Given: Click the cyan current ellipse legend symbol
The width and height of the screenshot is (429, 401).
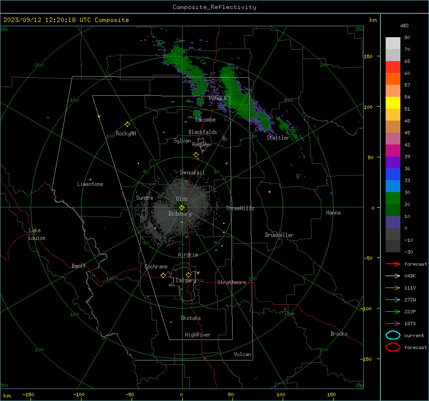Looking at the screenshot, I should click(x=393, y=335).
